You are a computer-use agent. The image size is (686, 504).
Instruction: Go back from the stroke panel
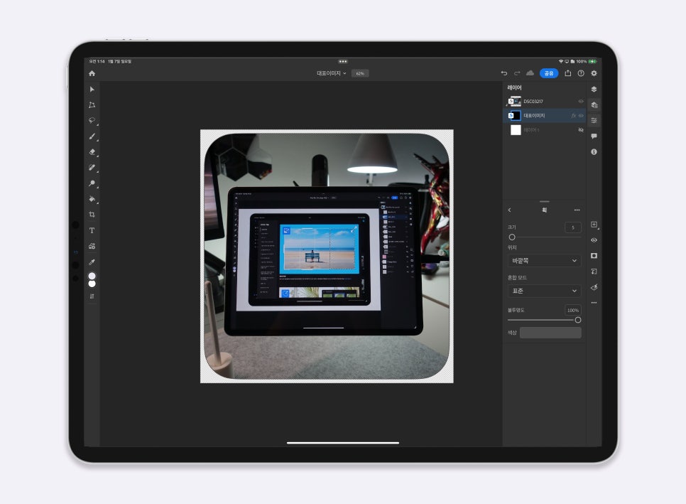[510, 210]
